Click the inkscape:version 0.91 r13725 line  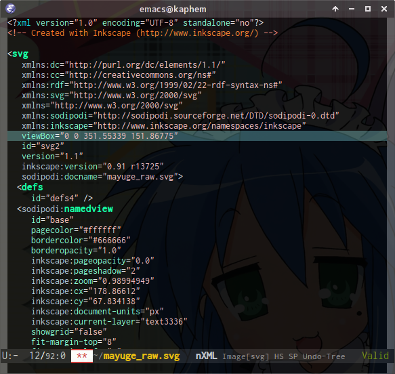[93, 167]
